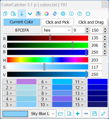Click the V value slider

pos(48,74)
